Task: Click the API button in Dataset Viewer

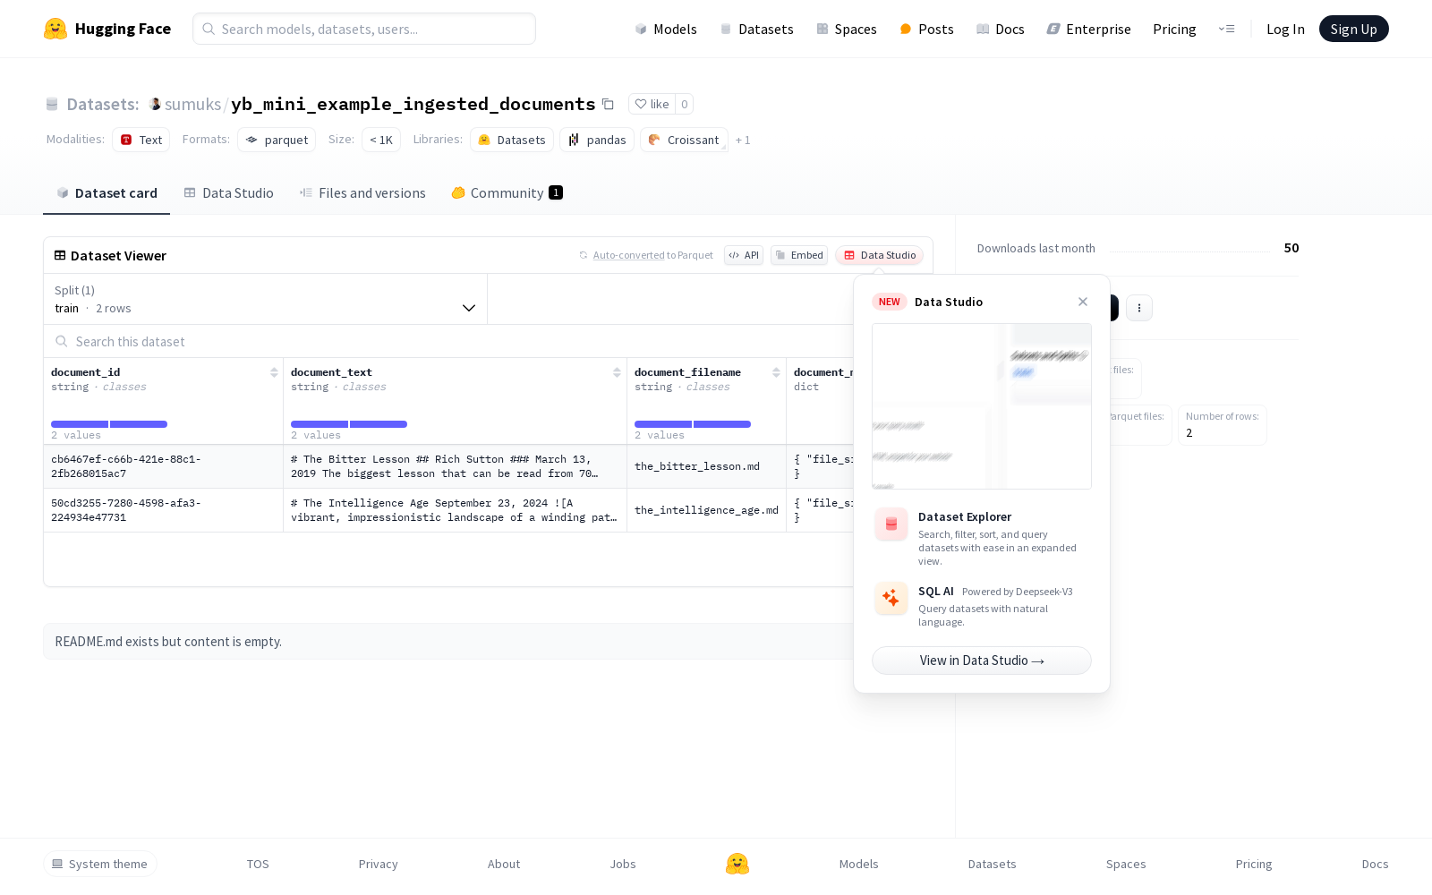Action: (744, 255)
